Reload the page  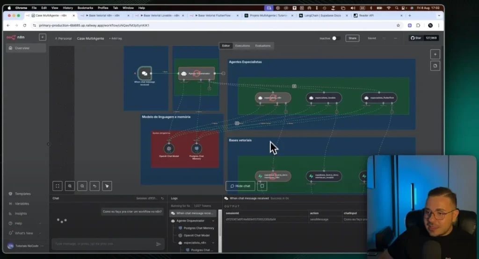pyautogui.click(x=25, y=26)
